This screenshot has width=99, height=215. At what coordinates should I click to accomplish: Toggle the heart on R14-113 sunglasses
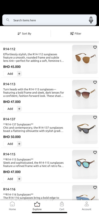point(95,83)
